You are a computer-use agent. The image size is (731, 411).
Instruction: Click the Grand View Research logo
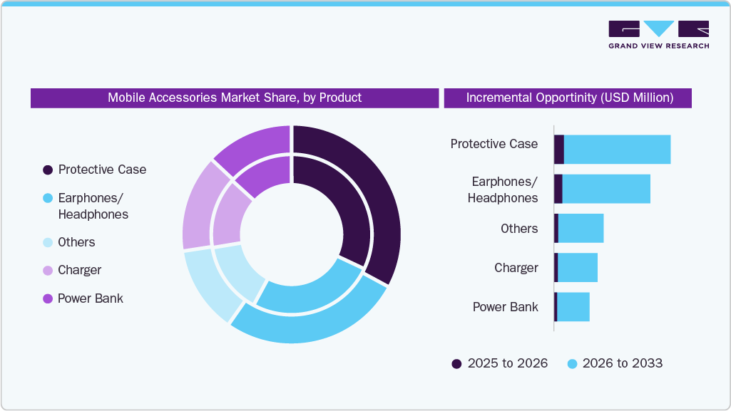[658, 32]
